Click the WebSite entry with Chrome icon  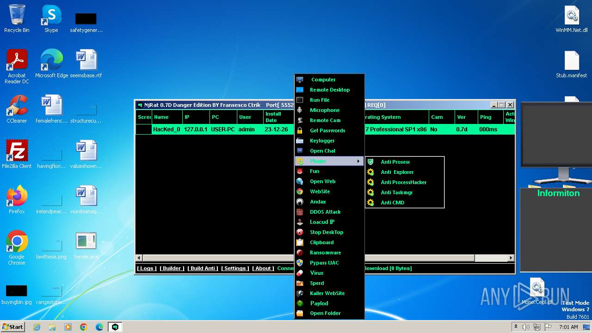pos(329,191)
